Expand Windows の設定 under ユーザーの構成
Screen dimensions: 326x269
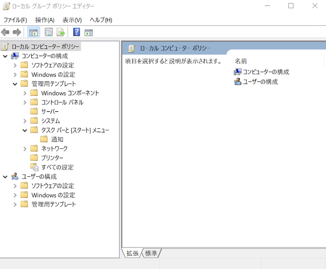(x=15, y=195)
